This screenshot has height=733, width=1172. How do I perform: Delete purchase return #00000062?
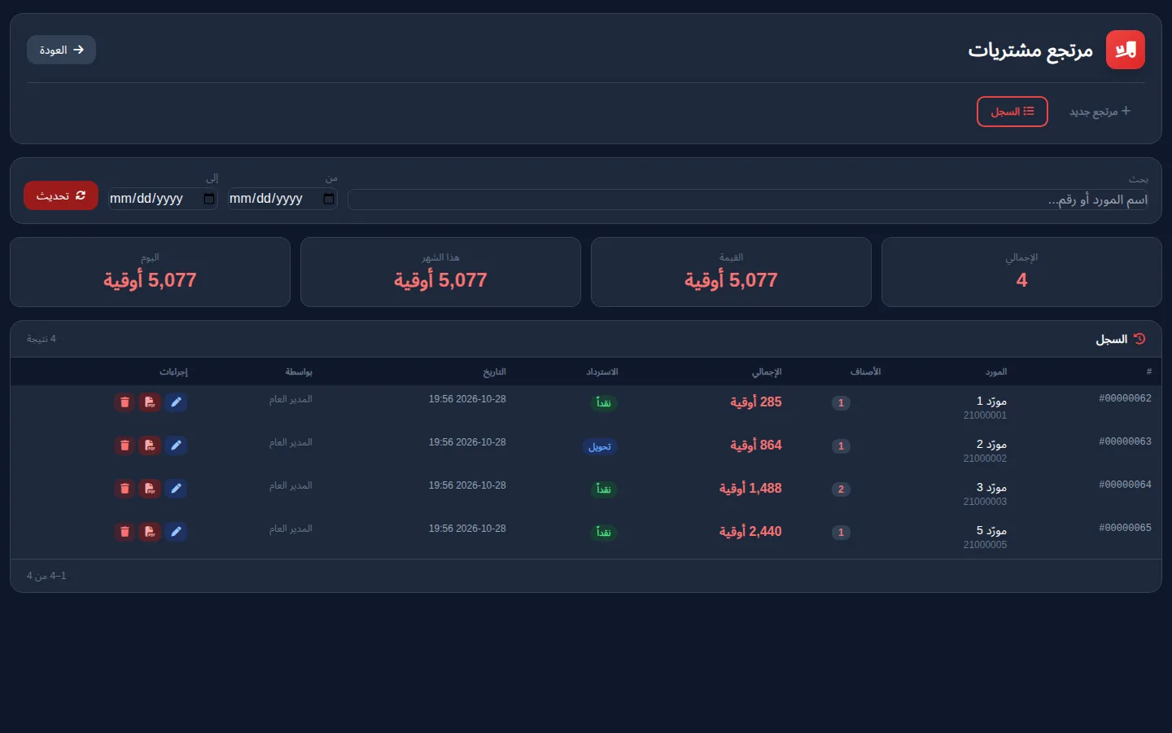click(125, 402)
